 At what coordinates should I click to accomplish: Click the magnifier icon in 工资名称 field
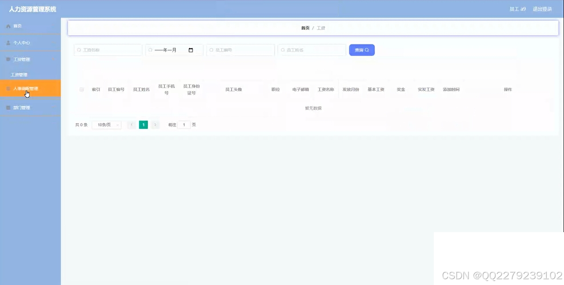[79, 50]
